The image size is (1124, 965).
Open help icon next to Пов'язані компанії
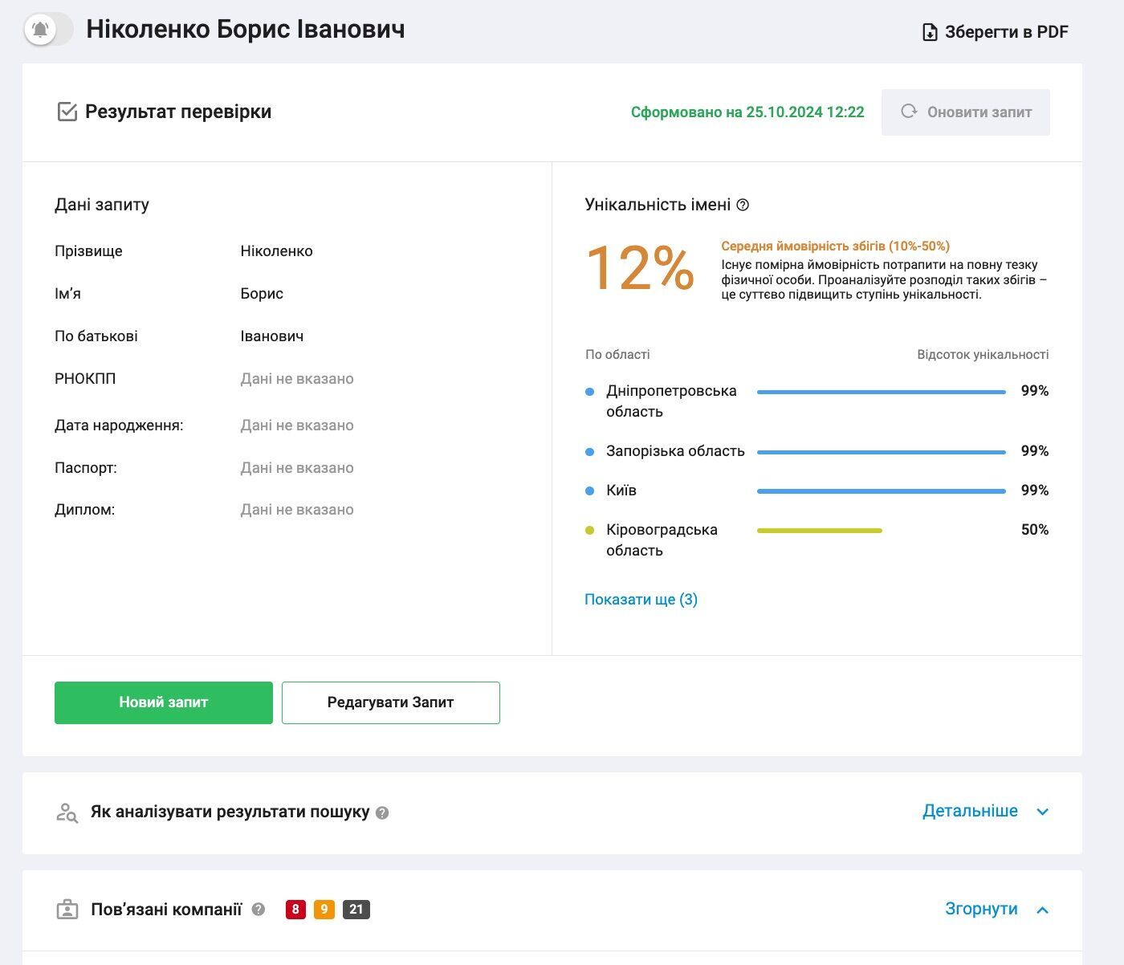coord(258,910)
